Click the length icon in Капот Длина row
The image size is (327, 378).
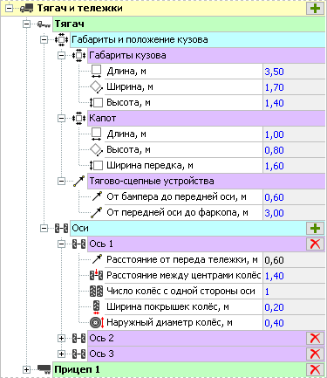[96, 134]
